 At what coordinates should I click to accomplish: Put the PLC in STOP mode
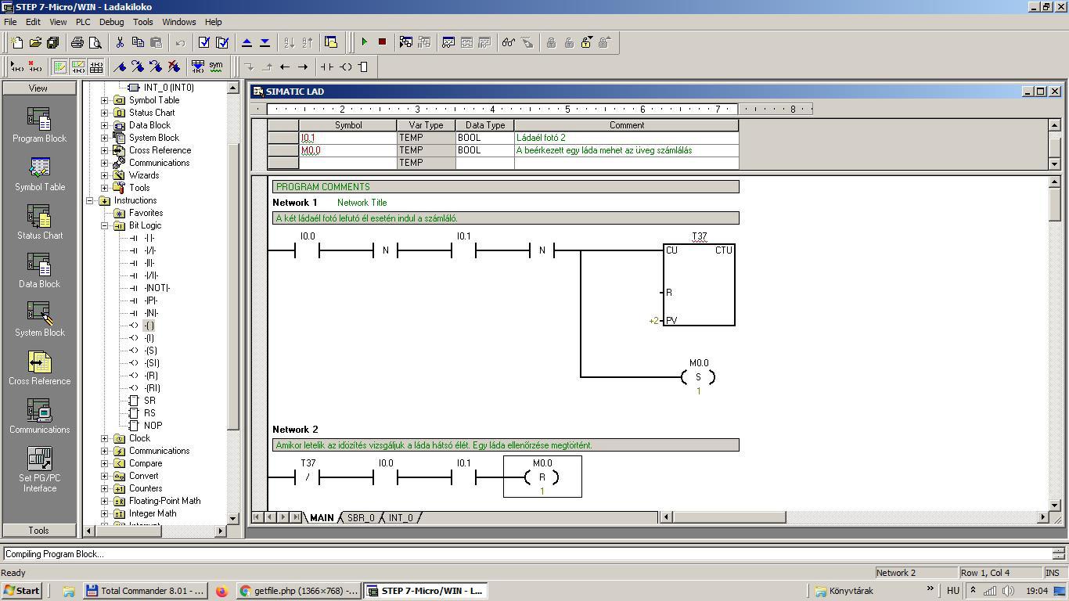382,42
